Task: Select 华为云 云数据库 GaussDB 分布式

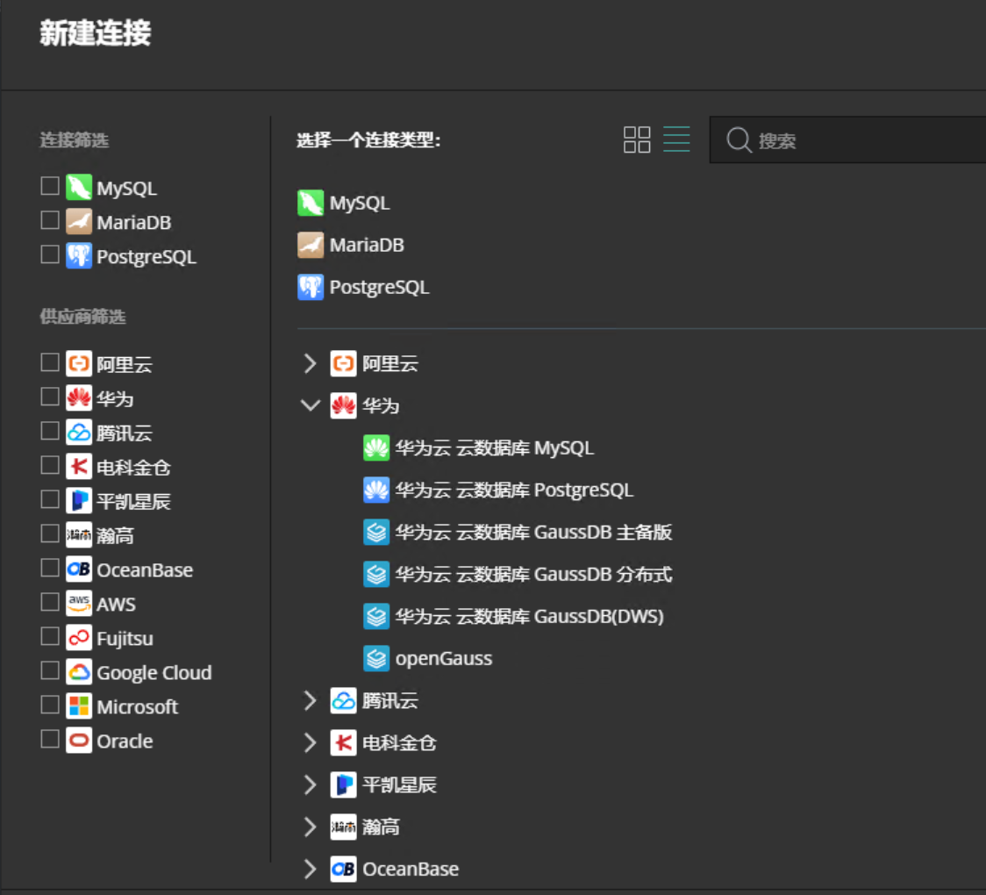Action: 533,574
